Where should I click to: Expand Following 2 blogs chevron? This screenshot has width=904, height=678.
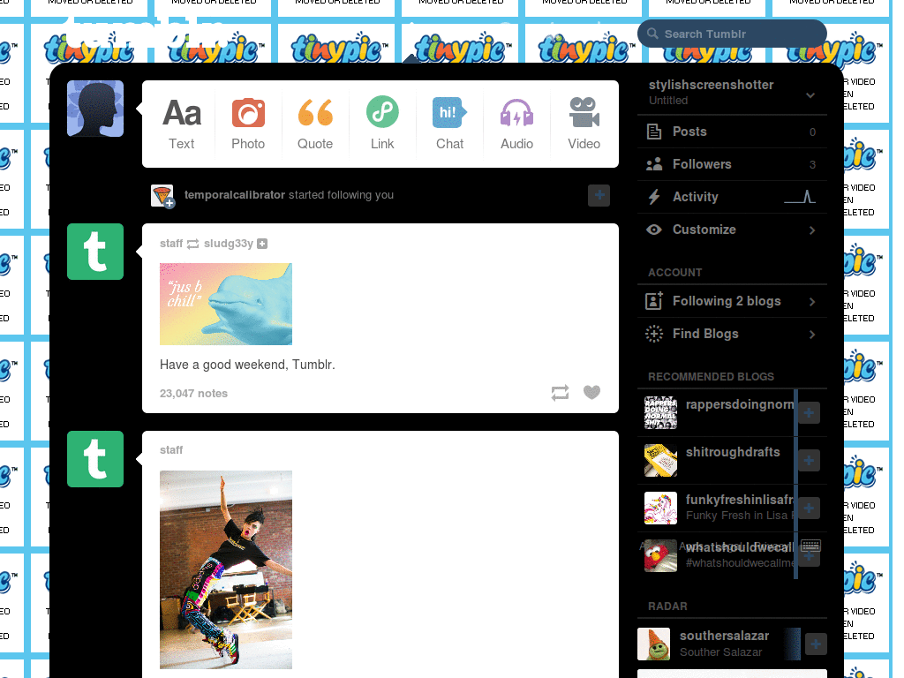point(812,302)
